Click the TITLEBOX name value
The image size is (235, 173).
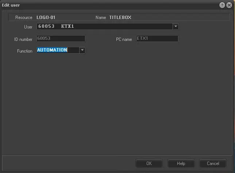(x=120, y=18)
